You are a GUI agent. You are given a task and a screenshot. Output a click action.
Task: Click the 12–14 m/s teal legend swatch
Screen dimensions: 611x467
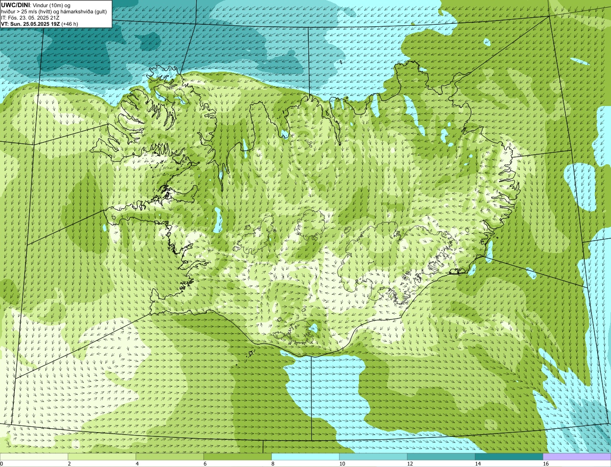[441, 456]
